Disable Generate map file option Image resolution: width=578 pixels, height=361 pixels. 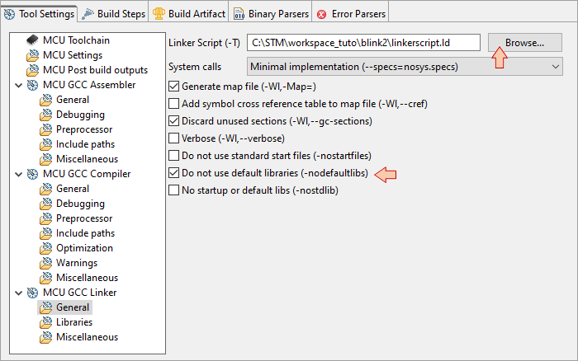(x=173, y=85)
